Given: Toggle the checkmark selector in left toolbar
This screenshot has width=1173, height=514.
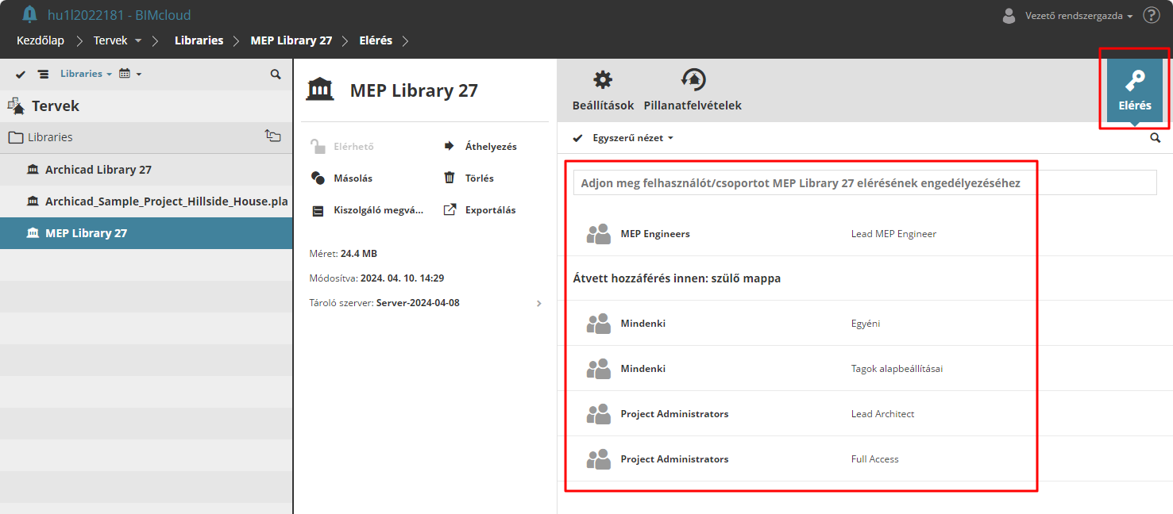Looking at the screenshot, I should pos(21,74).
